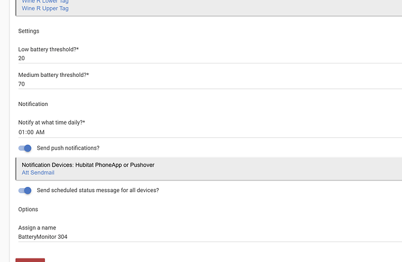
Task: Click the AM period in notify time
Action: [x=40, y=132]
